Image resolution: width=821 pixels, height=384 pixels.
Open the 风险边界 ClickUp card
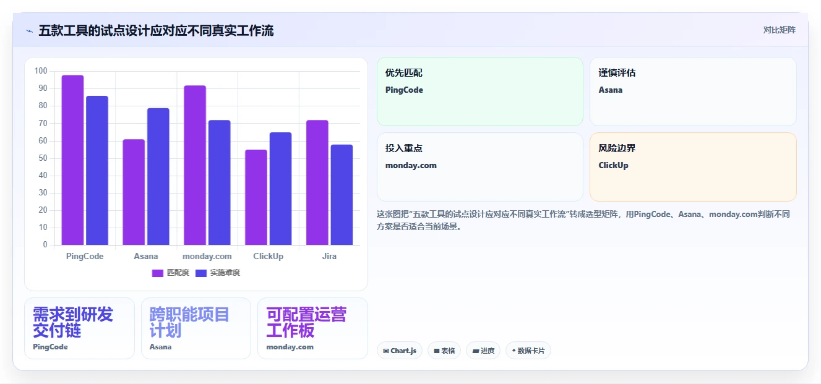tap(693, 167)
